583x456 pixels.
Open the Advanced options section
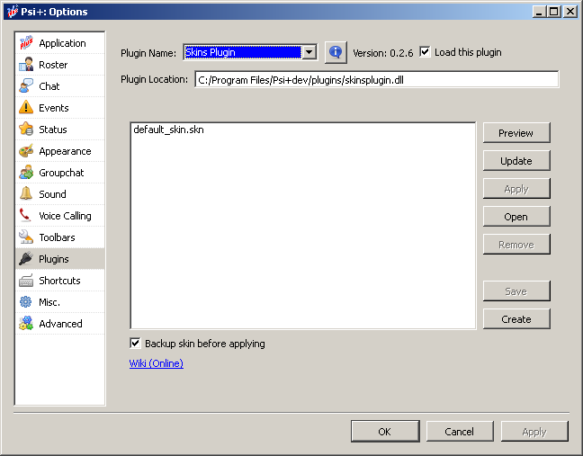click(x=60, y=324)
